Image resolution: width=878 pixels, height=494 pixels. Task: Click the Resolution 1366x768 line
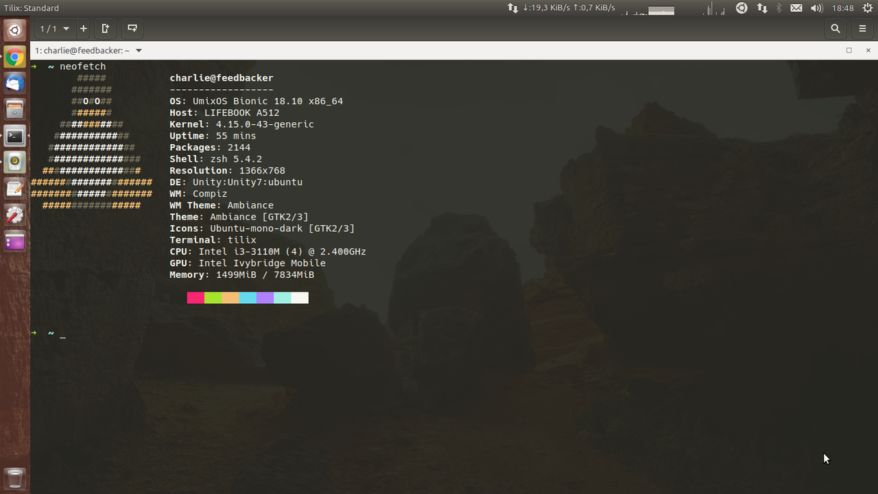click(x=228, y=171)
